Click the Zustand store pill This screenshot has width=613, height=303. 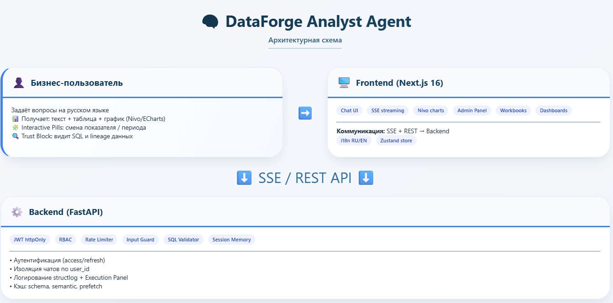click(x=396, y=141)
